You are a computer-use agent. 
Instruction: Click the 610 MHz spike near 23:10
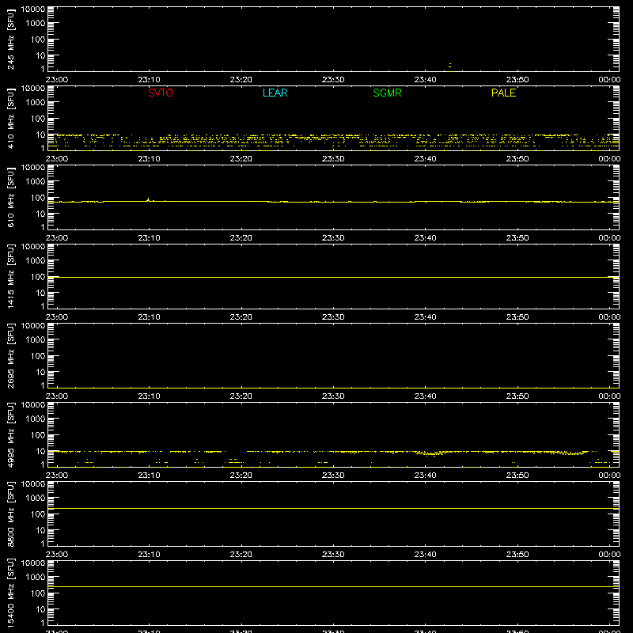click(x=148, y=199)
